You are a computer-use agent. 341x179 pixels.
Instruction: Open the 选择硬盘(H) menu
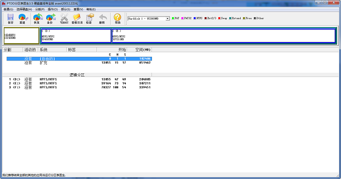pos(24,9)
